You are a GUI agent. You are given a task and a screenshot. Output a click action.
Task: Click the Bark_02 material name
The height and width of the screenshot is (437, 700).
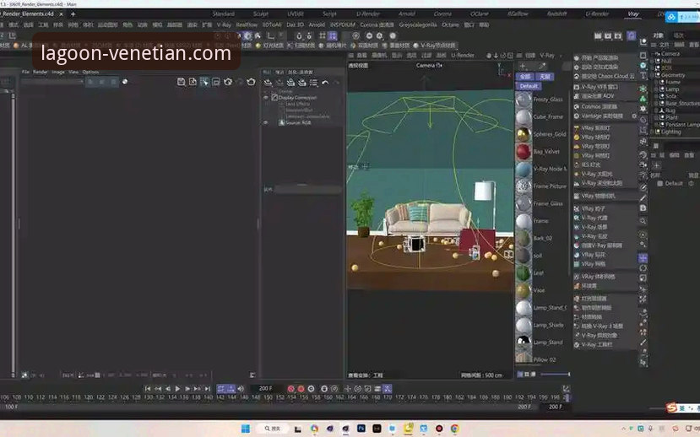(542, 238)
